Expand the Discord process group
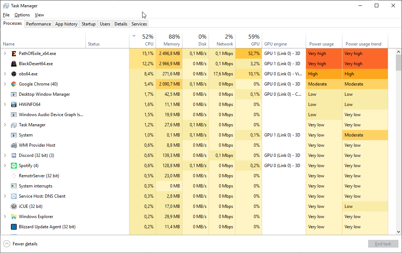The image size is (402, 253). pyautogui.click(x=5, y=155)
